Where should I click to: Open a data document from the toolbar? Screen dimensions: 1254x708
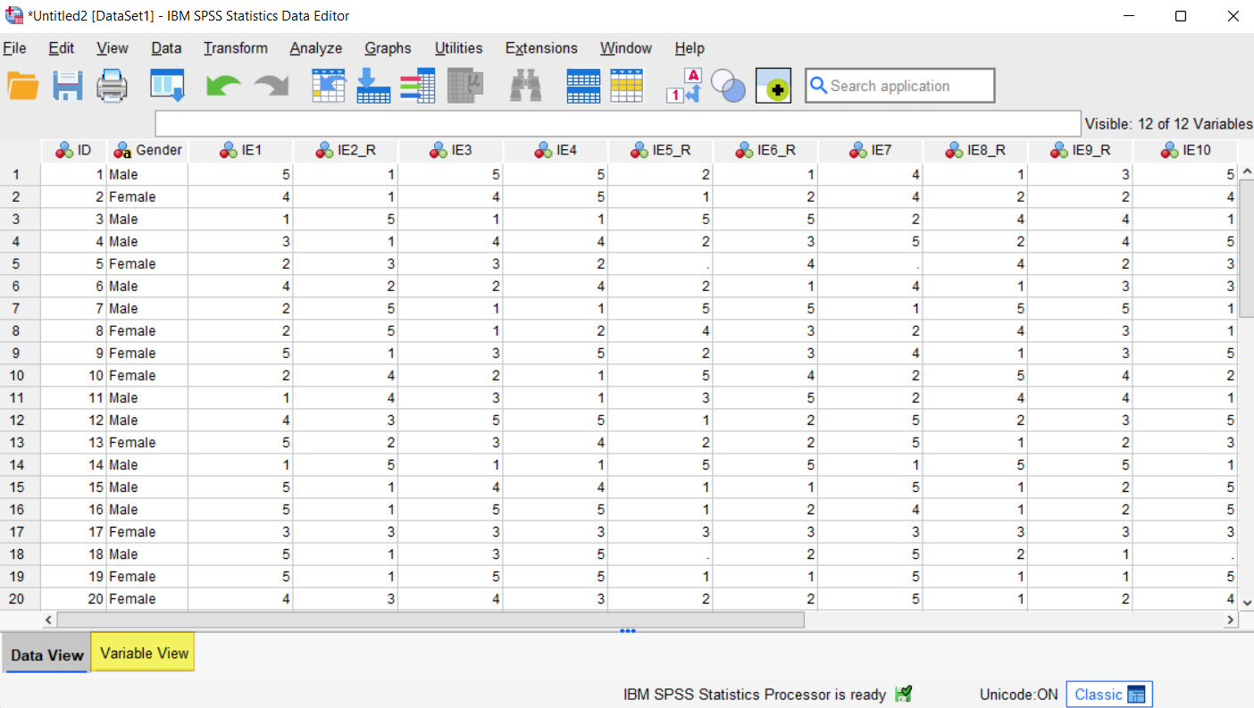click(22, 85)
